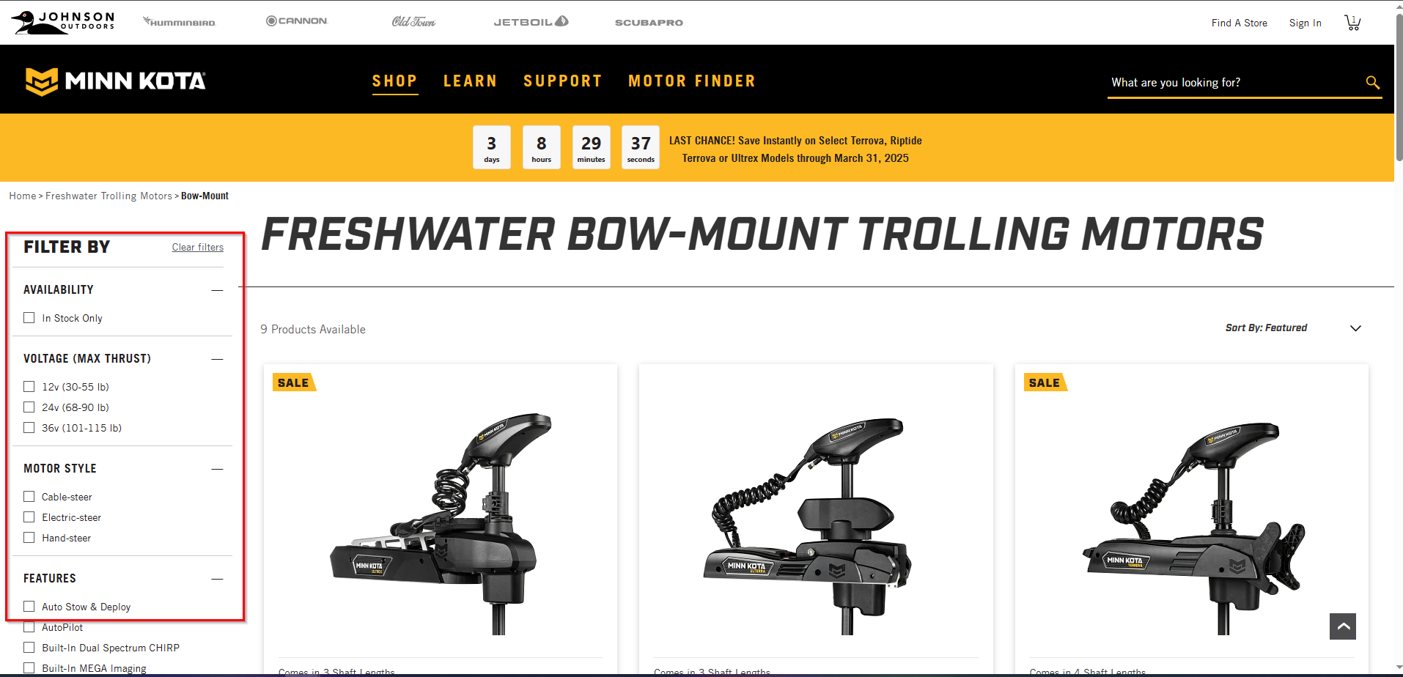Collapse the Motor Style filter section

click(x=217, y=469)
